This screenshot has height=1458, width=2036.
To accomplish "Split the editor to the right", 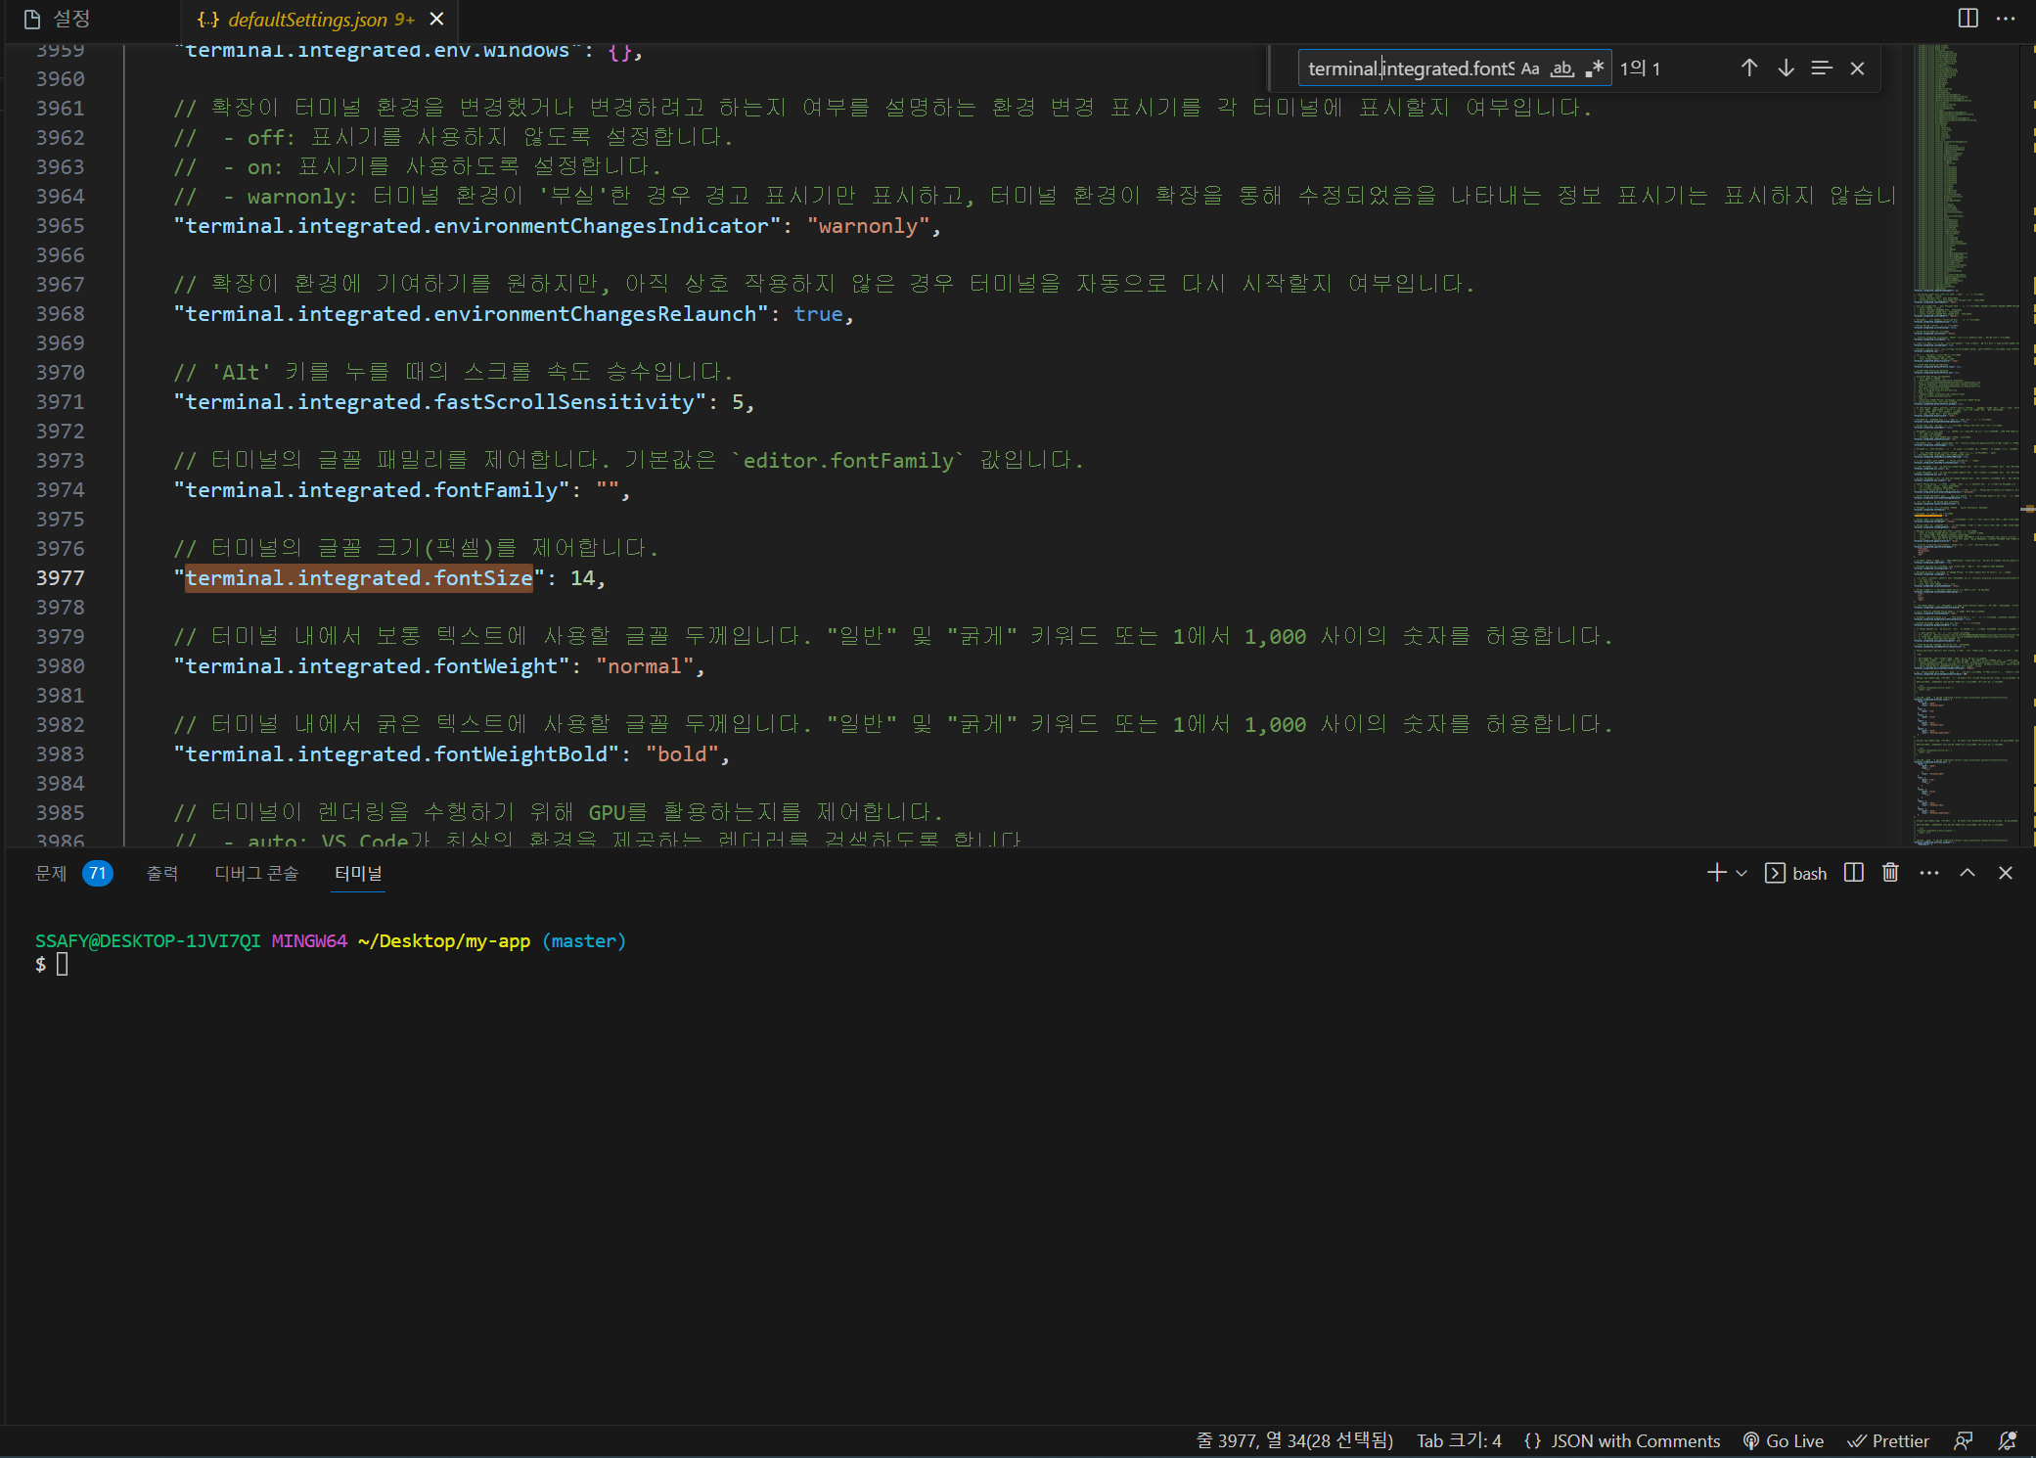I will [x=1968, y=19].
